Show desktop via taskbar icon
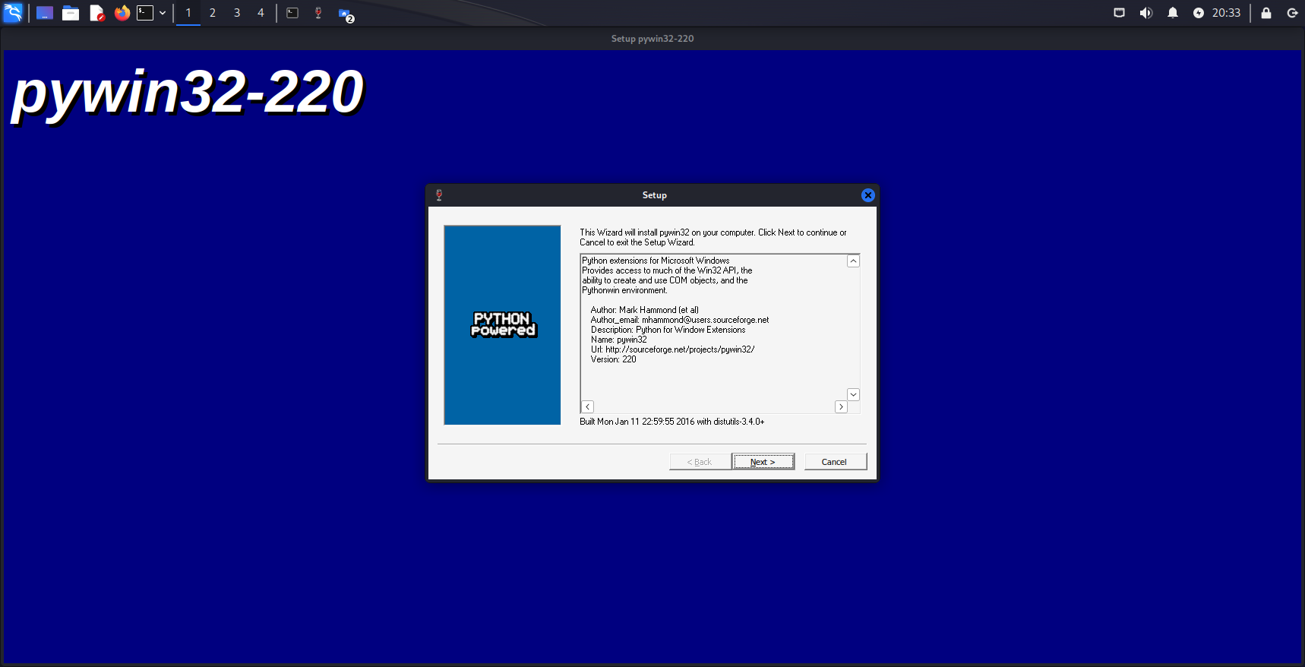 click(x=45, y=13)
